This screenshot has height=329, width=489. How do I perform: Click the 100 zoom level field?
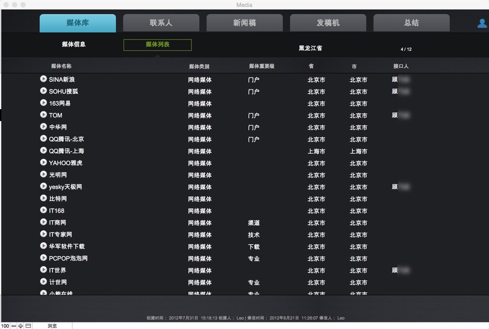5,326
